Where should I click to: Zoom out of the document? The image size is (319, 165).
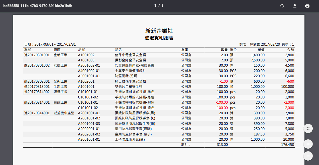pyautogui.click(x=308, y=156)
